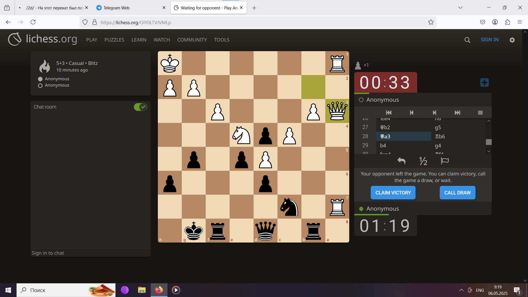Open File Explorer from the taskbar
The height and width of the screenshot is (297, 528).
tap(142, 290)
